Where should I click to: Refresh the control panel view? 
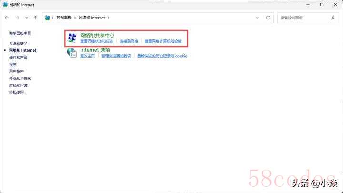coord(268,18)
